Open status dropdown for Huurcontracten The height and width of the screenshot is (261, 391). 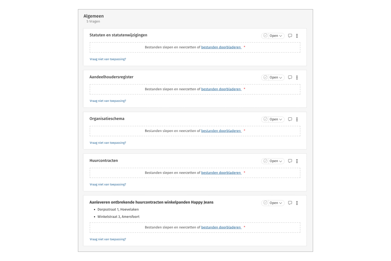pyautogui.click(x=276, y=161)
